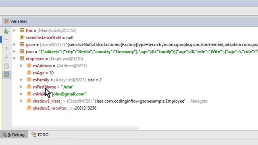Expand the shadow$_klass_ field node
Viewport: 258px width, 145px height.
tap(21, 101)
